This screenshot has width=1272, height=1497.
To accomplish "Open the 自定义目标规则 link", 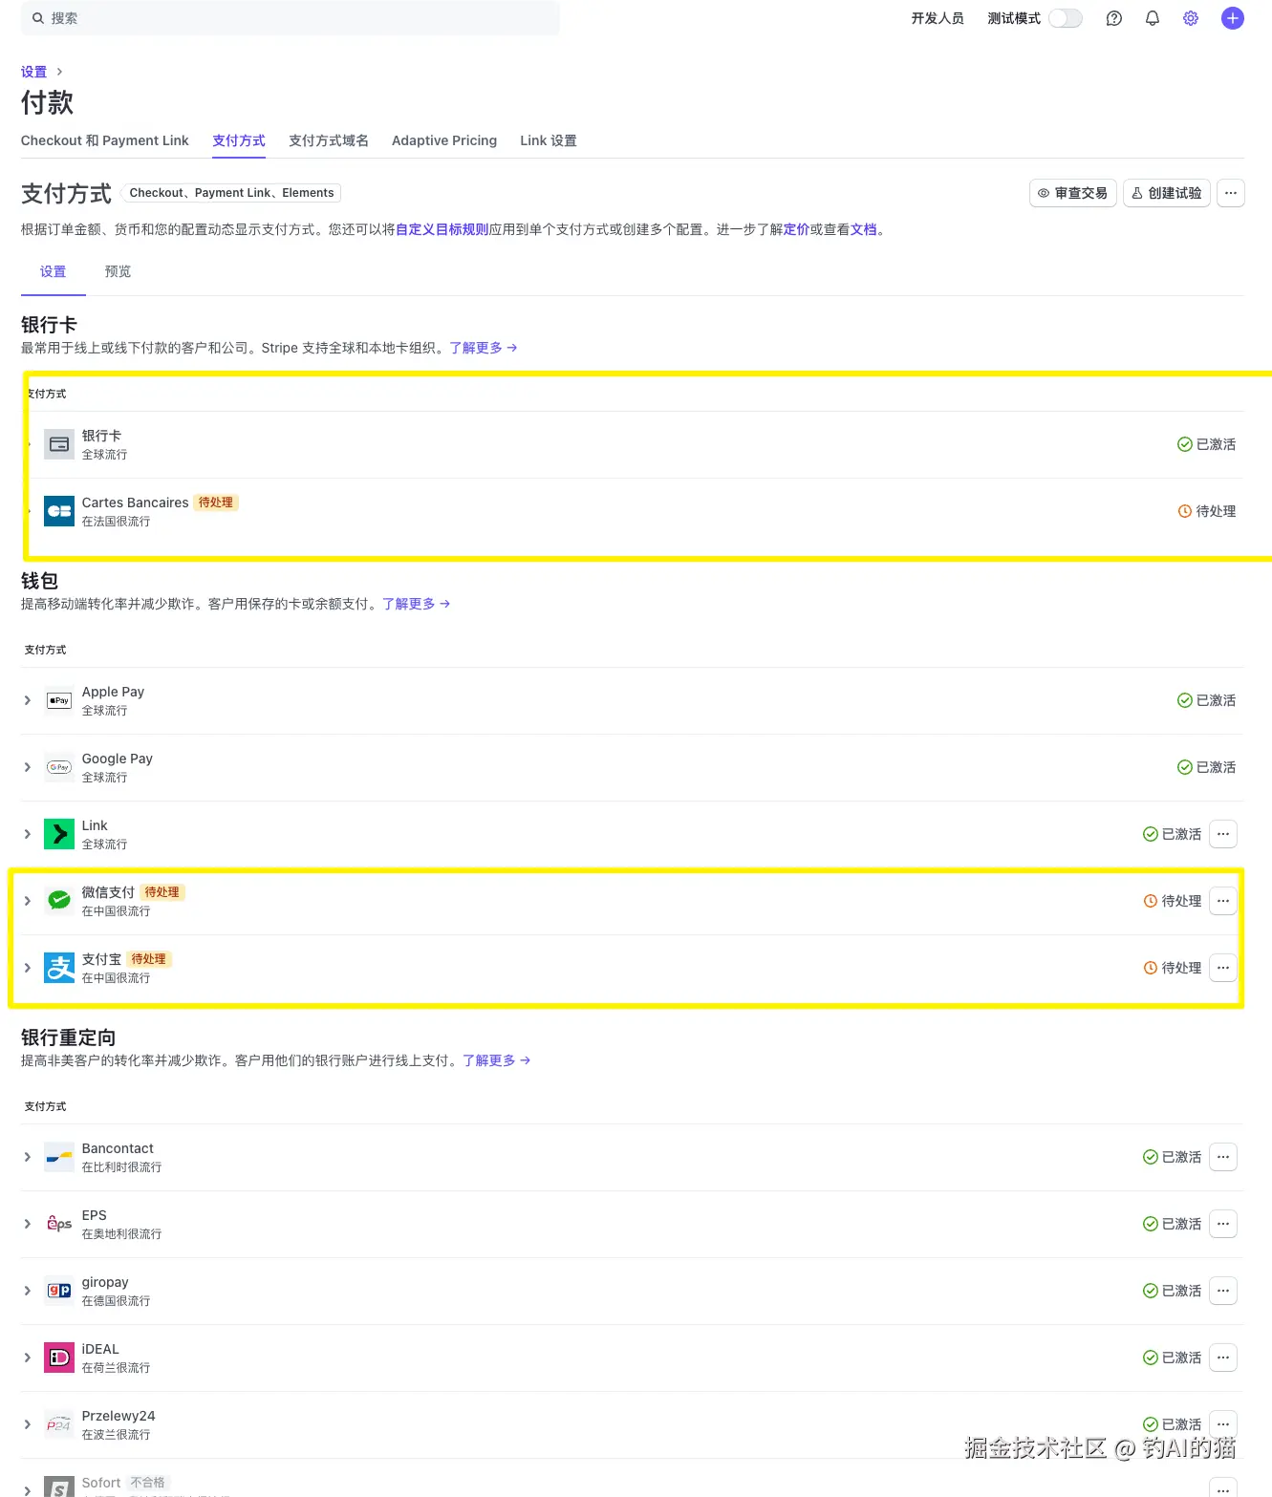I will pyautogui.click(x=441, y=229).
